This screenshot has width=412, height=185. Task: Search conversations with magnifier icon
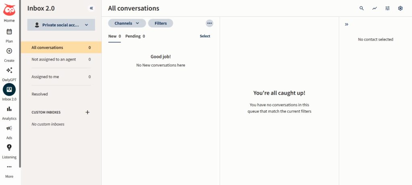tap(362, 8)
